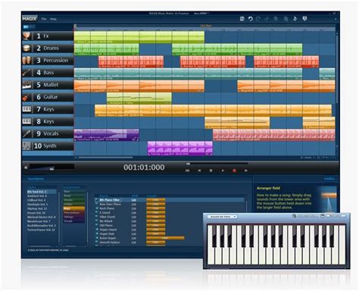Select the 'Smooth Xplane' loop row
This screenshot has height=291, width=359.
pyautogui.click(x=170, y=242)
